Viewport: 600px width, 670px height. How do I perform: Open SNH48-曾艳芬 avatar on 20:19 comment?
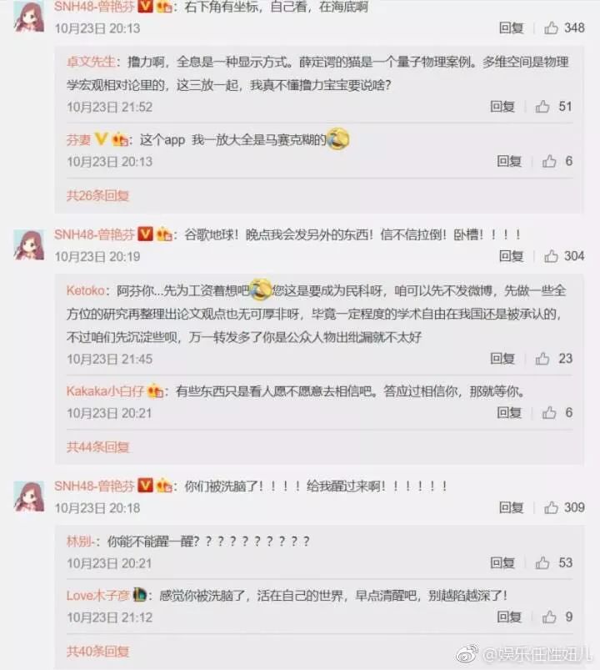[x=29, y=245]
